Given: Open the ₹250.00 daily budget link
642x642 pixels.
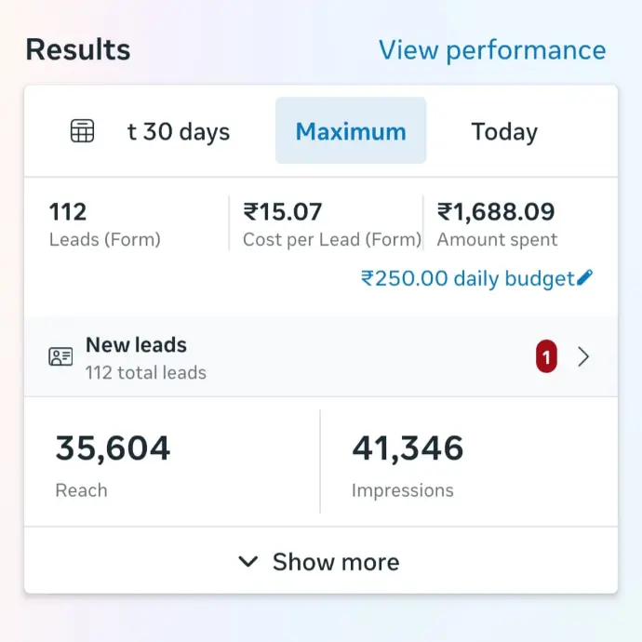Looking at the screenshot, I should (x=467, y=278).
